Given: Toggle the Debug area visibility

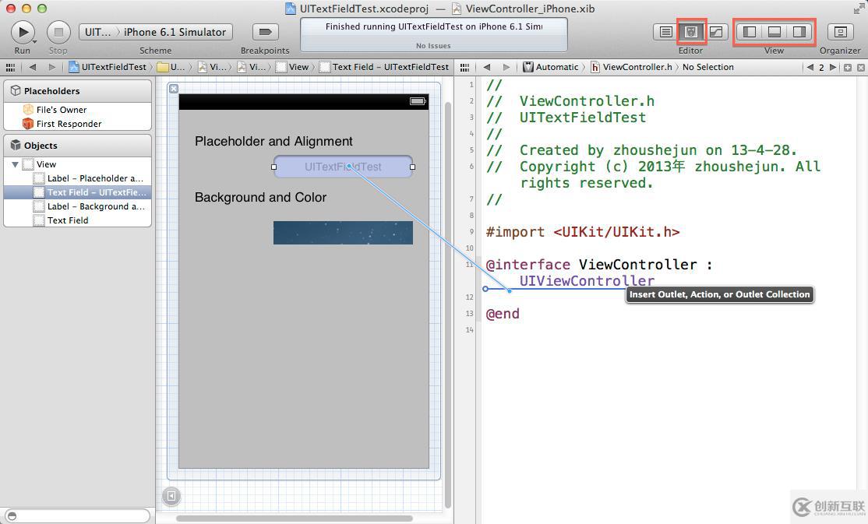Looking at the screenshot, I should [774, 32].
